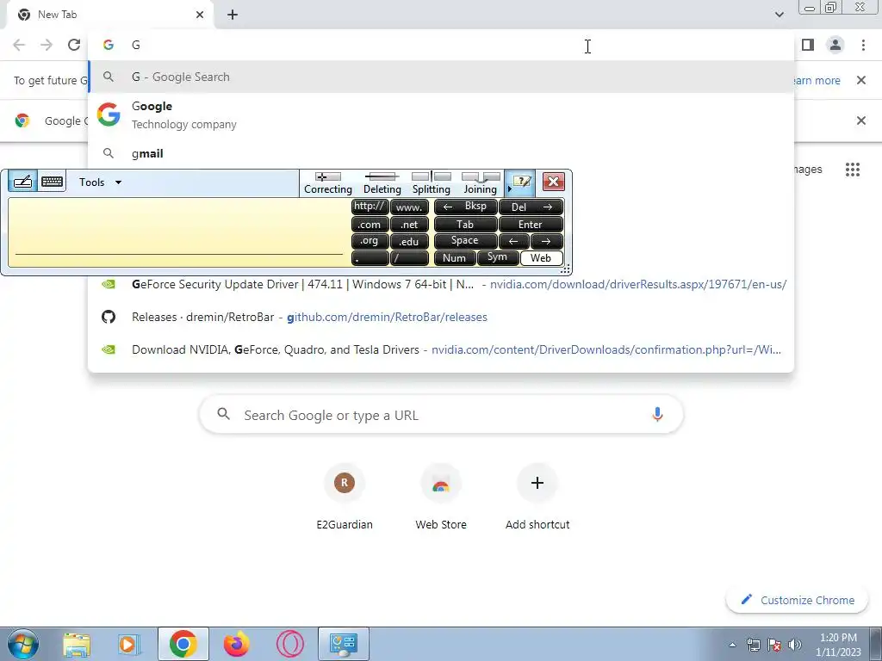Go forward with the forward arrow
Screen dimensions: 882x661
point(47,45)
